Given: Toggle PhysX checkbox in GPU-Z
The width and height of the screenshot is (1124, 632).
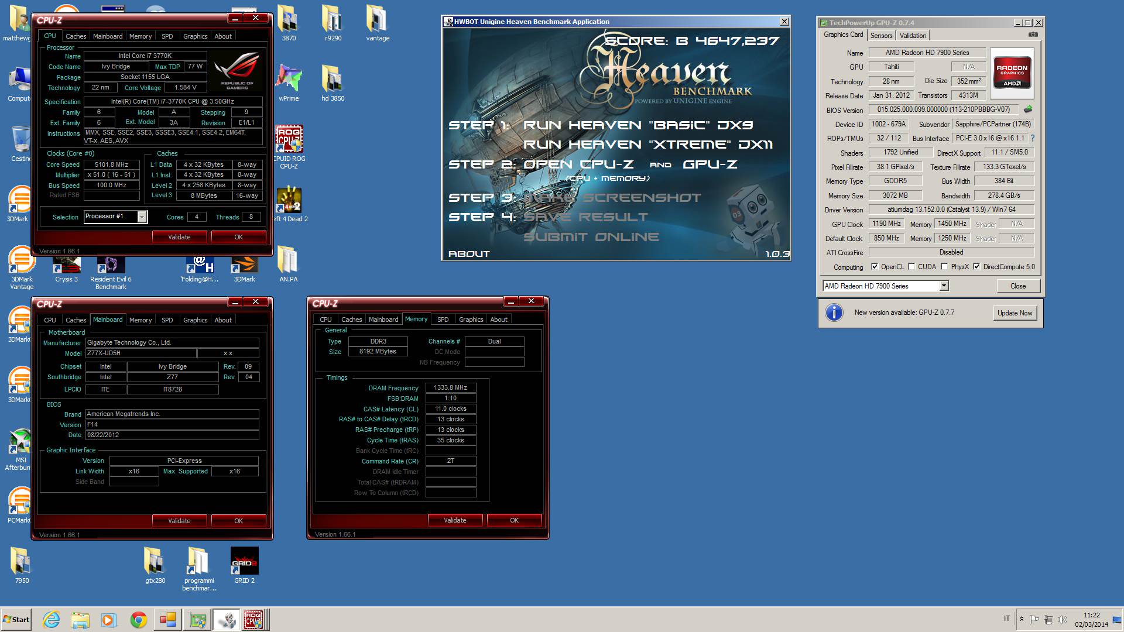Looking at the screenshot, I should pos(944,267).
